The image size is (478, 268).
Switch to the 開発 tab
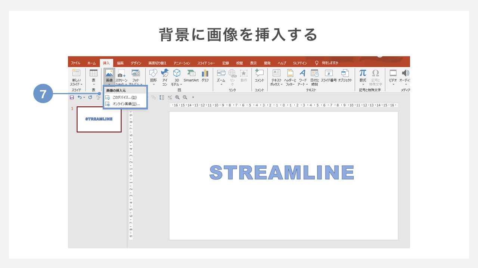[x=267, y=63]
